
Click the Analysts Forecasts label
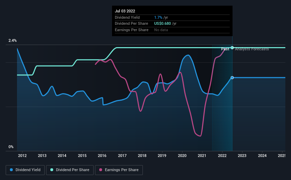(252, 49)
